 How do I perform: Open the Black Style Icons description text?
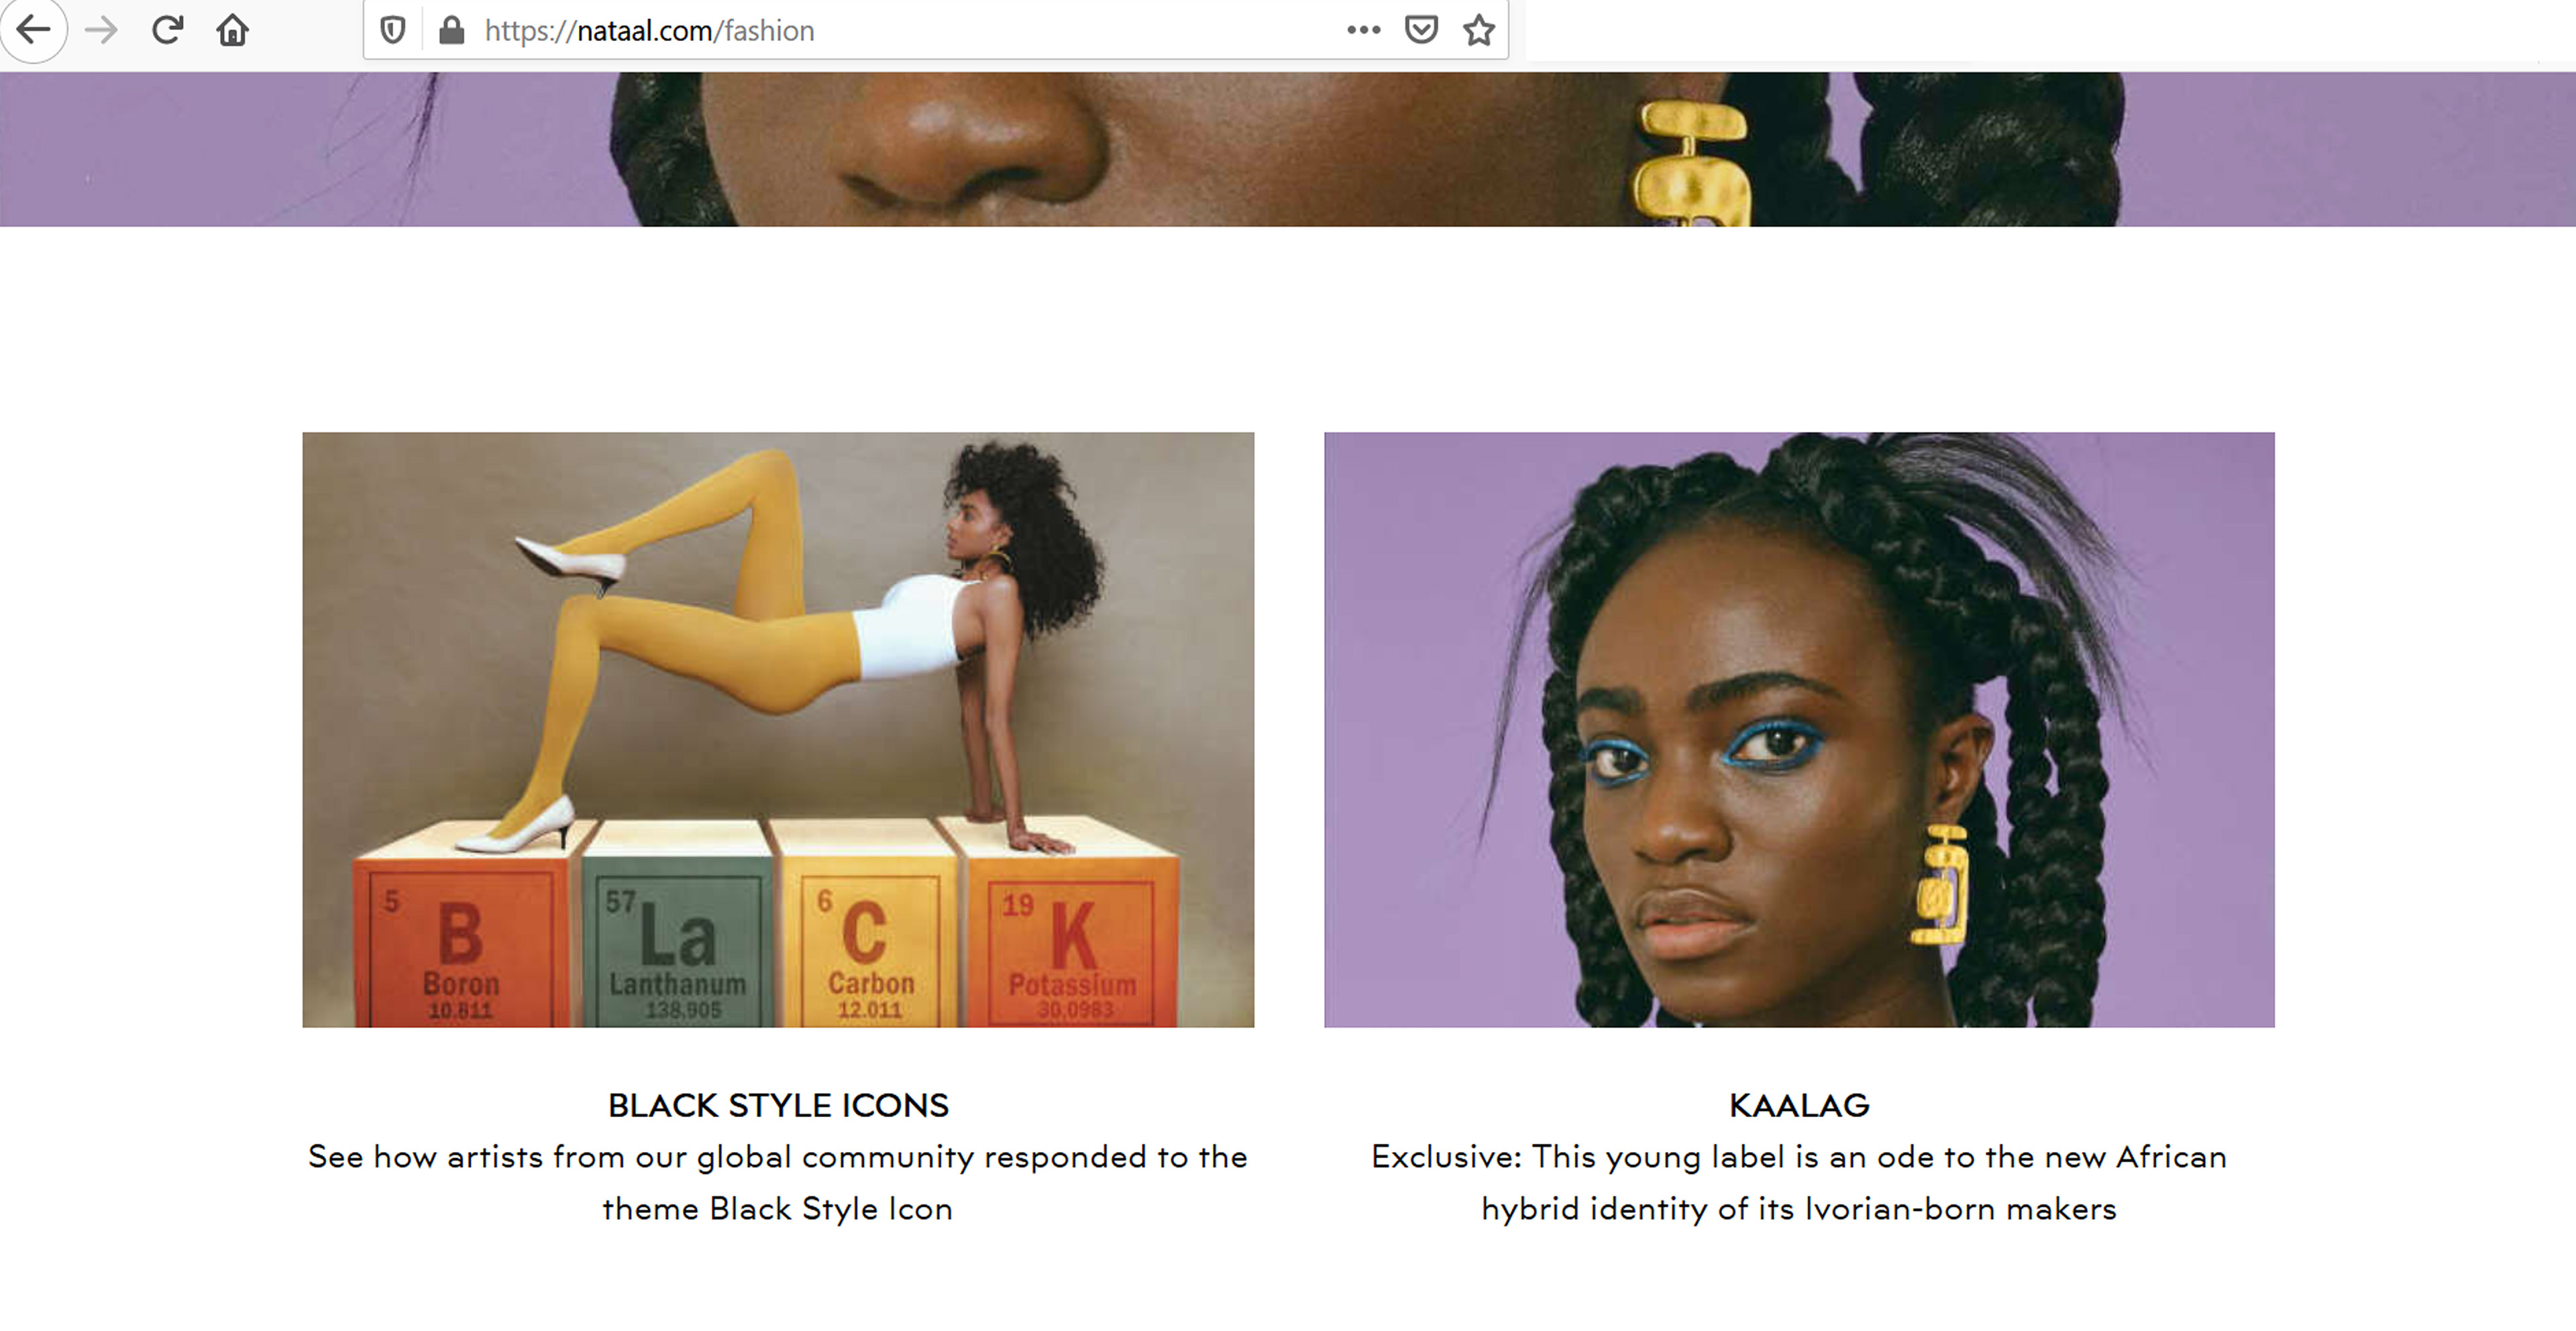coord(778,1182)
